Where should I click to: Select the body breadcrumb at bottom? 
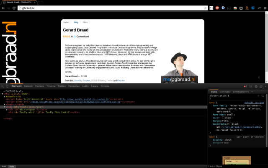pyautogui.click(x=12, y=166)
